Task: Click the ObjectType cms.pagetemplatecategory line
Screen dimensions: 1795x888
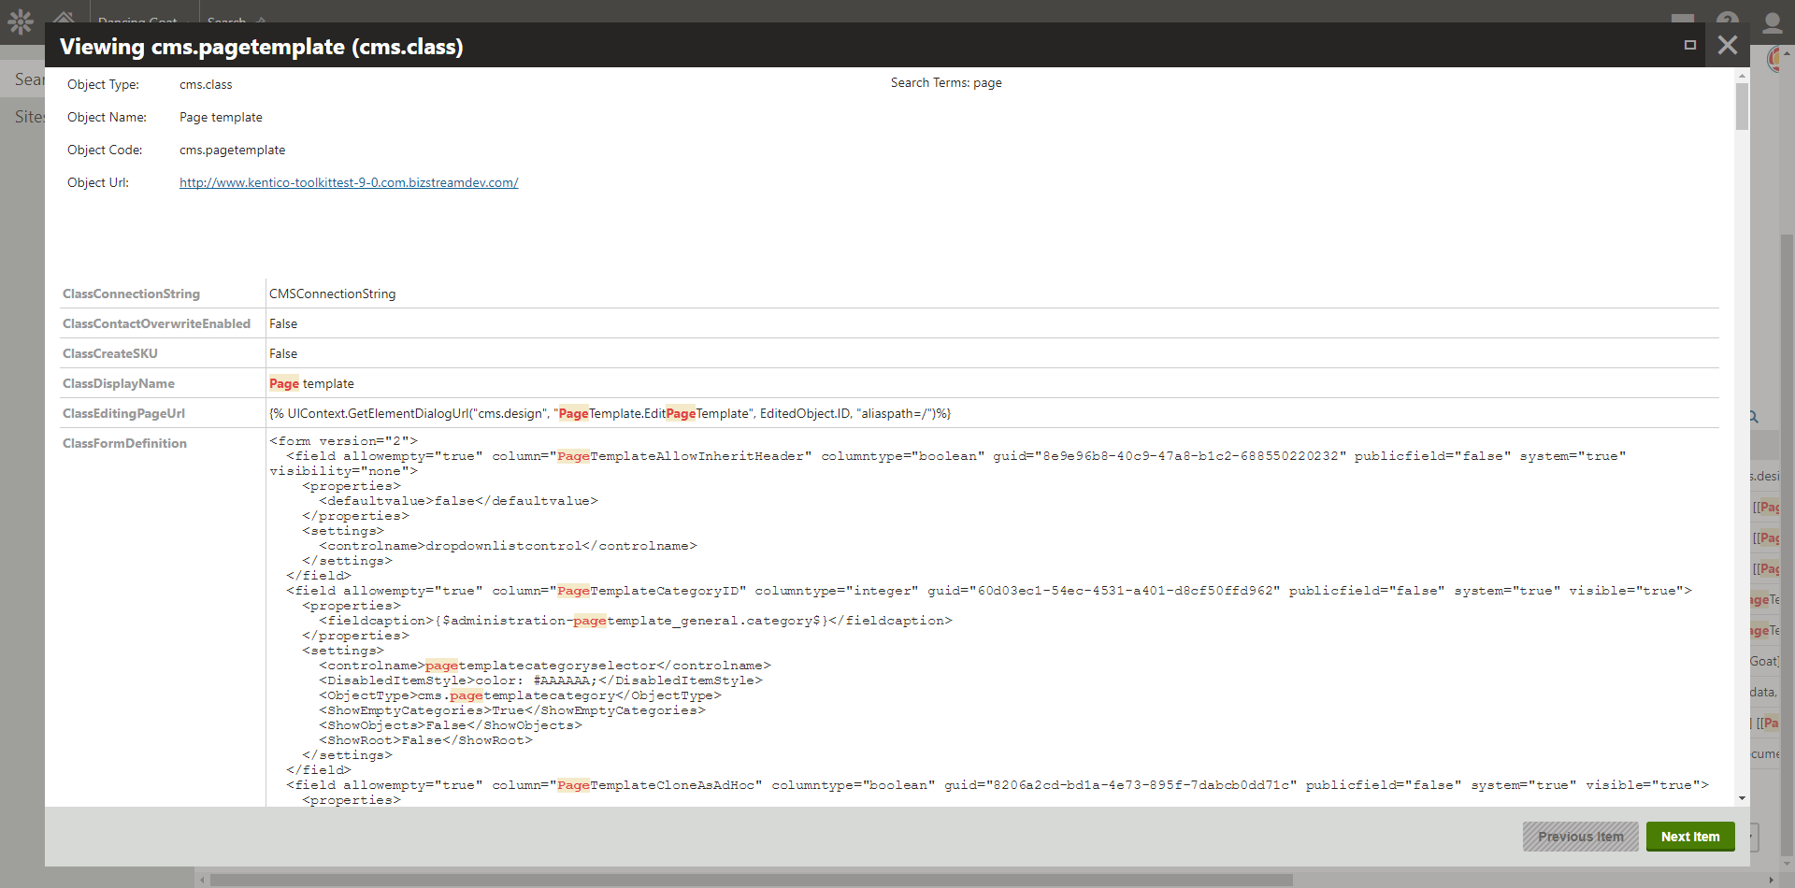Action: [520, 695]
